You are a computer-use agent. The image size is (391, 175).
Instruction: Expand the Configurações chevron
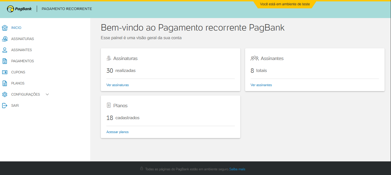(47, 94)
